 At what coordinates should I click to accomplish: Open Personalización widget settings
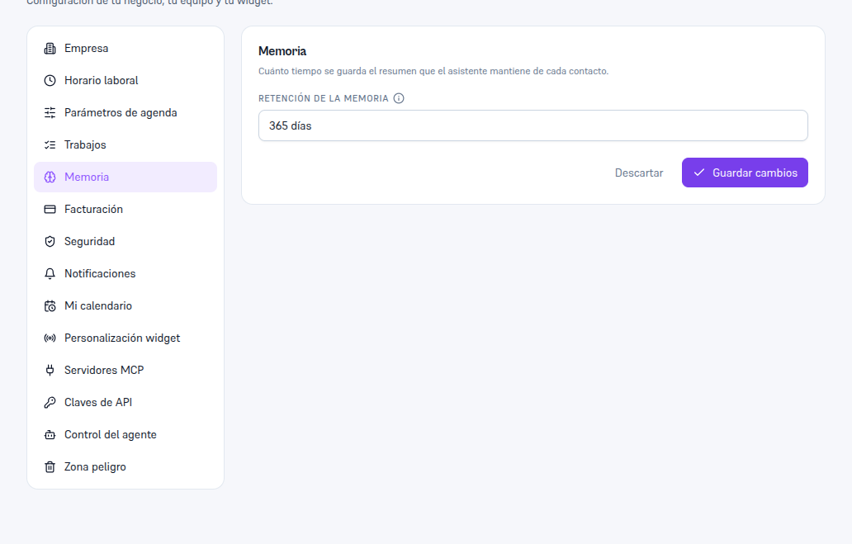(x=125, y=338)
